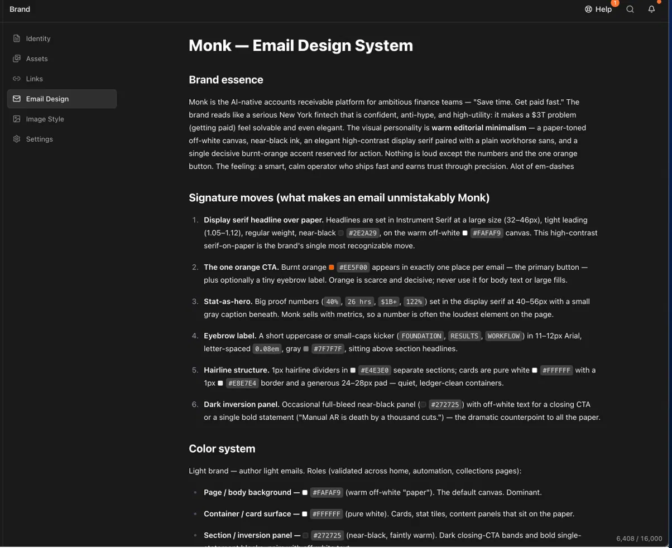The height and width of the screenshot is (548, 672).
Task: Click the #E8E7E4 border color swatch
Action: pyautogui.click(x=220, y=383)
